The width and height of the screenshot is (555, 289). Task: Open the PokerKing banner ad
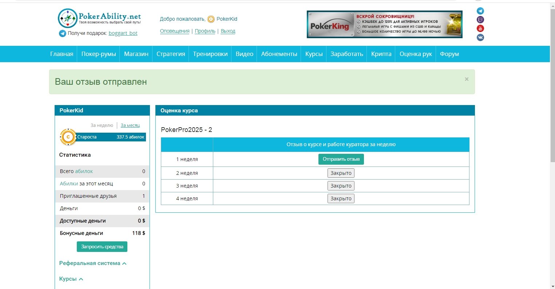point(385,24)
